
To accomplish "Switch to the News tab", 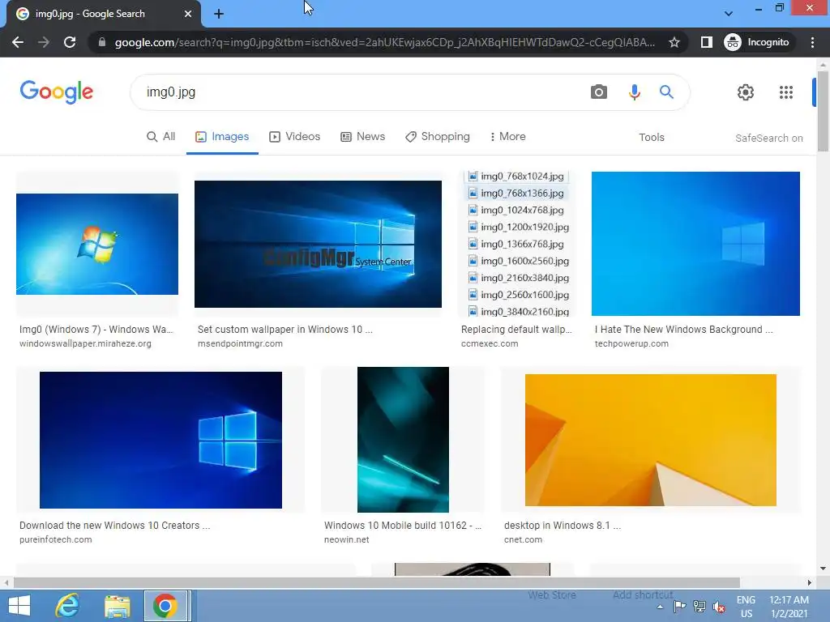I will click(362, 136).
